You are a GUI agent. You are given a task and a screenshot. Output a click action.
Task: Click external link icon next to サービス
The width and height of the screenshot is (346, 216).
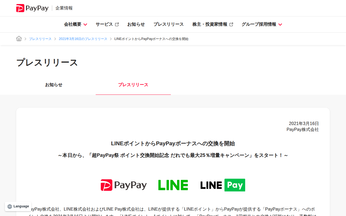tap(117, 25)
